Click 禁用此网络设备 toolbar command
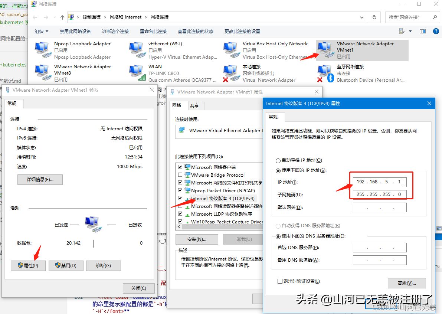Screen dimensions: 442x314 75,31
